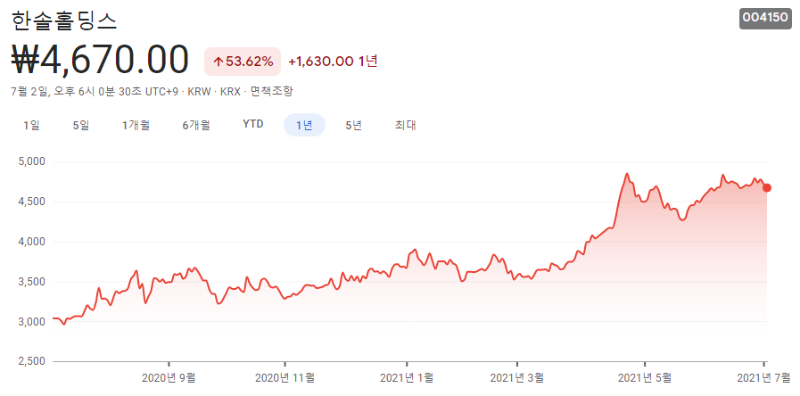
Task: Click the red end-point dot on chart
Action: (766, 188)
